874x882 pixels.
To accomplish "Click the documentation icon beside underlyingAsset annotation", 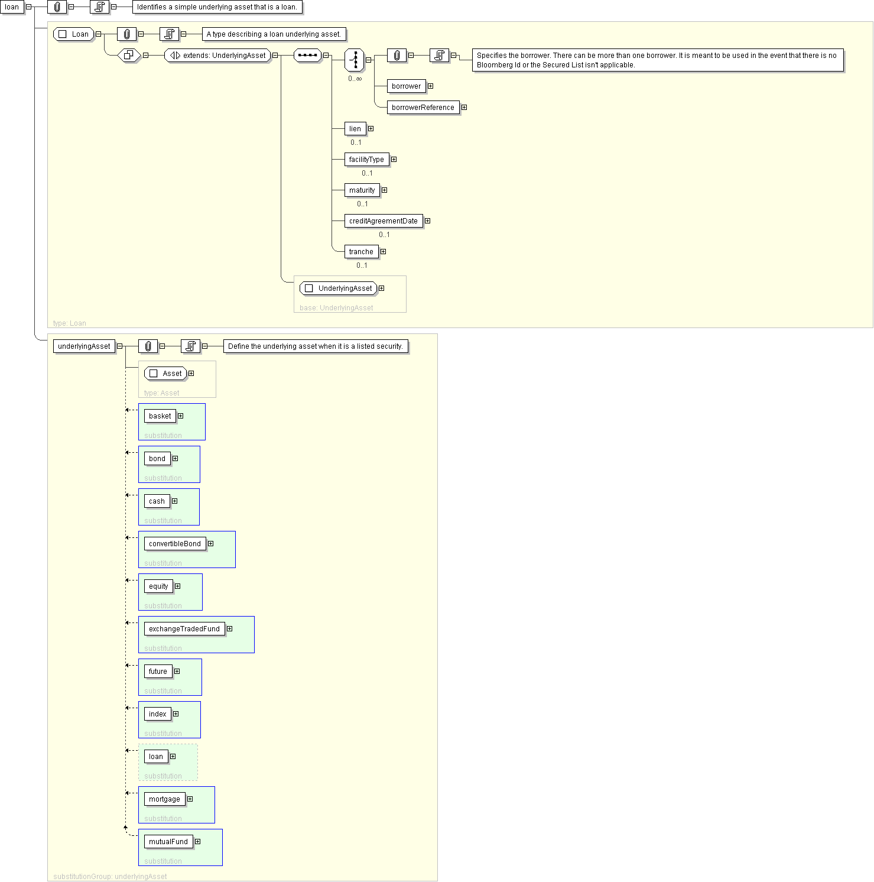I will [190, 346].
